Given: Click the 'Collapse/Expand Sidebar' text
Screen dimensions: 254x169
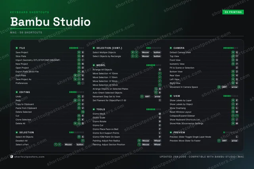Looking at the screenshot, I should 182,116.
